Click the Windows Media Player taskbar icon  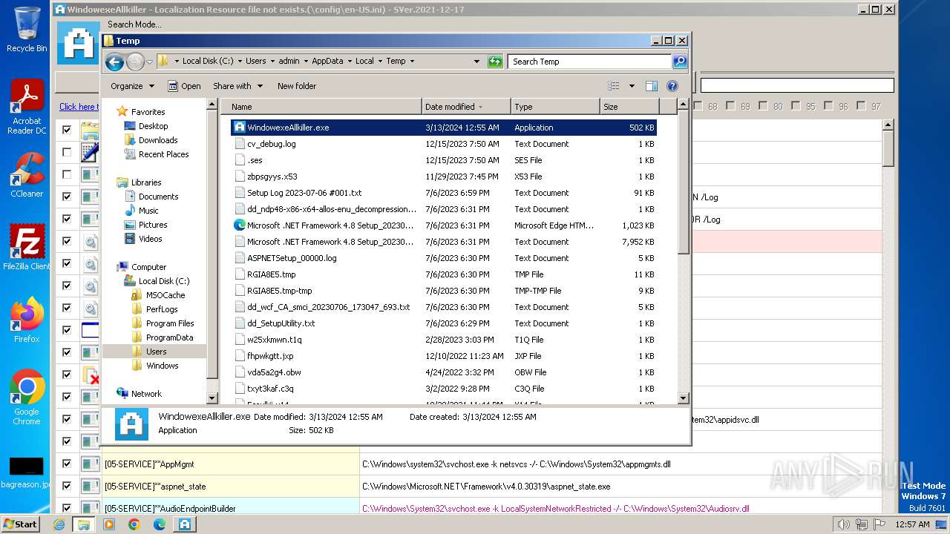coord(109,524)
